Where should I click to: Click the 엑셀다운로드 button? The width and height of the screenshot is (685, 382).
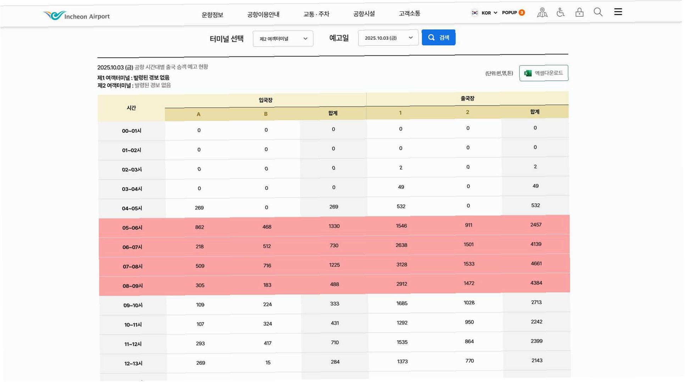[x=544, y=73]
